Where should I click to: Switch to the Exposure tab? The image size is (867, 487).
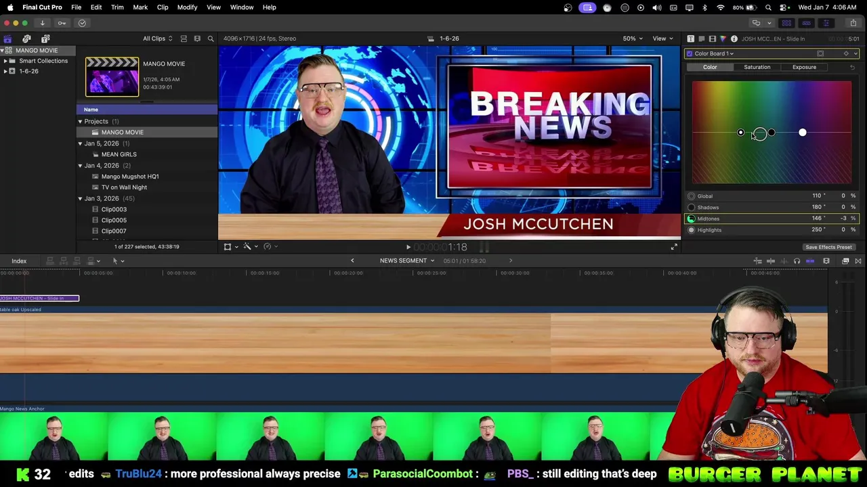pyautogui.click(x=804, y=67)
